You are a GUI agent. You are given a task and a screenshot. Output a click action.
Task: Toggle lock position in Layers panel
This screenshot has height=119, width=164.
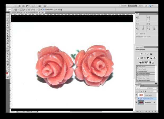coord(143,91)
